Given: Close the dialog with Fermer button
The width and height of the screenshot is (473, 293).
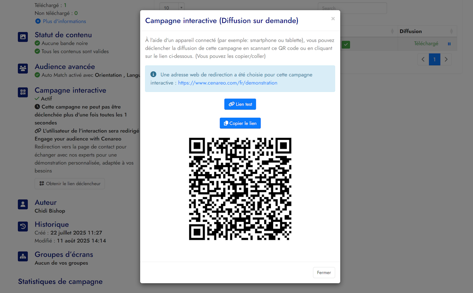Looking at the screenshot, I should [x=324, y=273].
